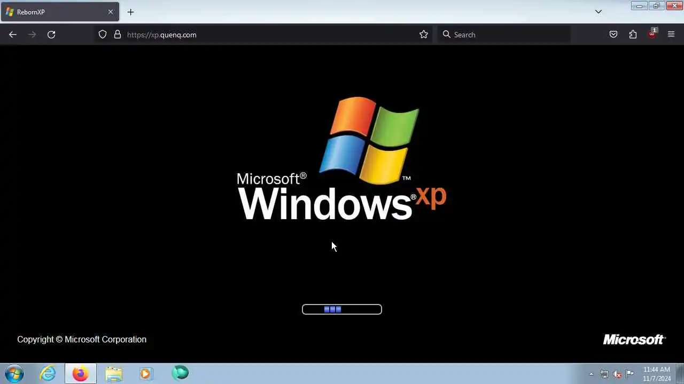Open the green round app in taskbar
This screenshot has height=384, width=684.
[180, 373]
